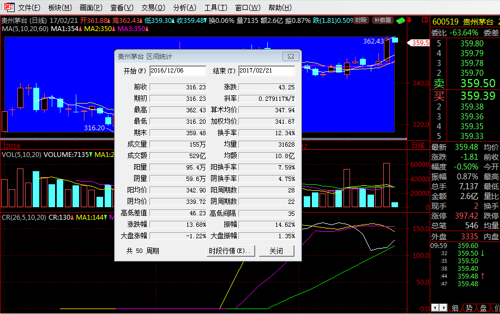The height and width of the screenshot is (314, 500).
Task: Open the 帮助(H) menu
Action: [x=280, y=8]
